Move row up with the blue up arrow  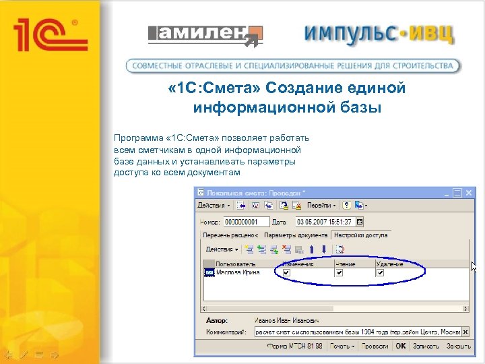pos(312,249)
